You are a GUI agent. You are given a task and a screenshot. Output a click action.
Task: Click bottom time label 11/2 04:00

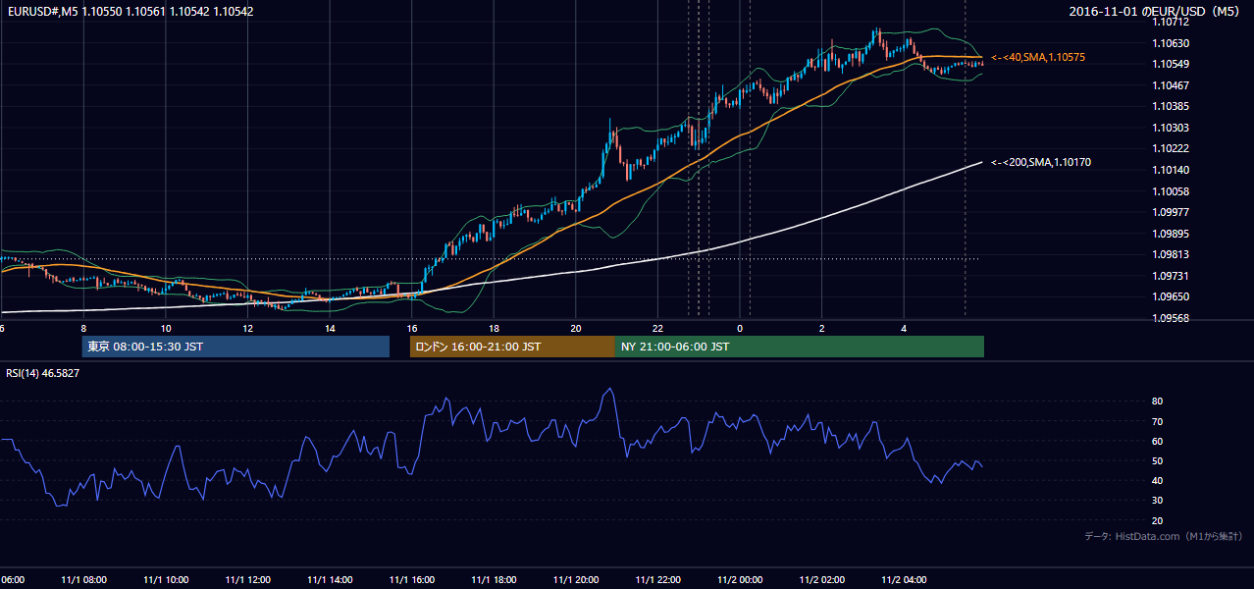[903, 580]
